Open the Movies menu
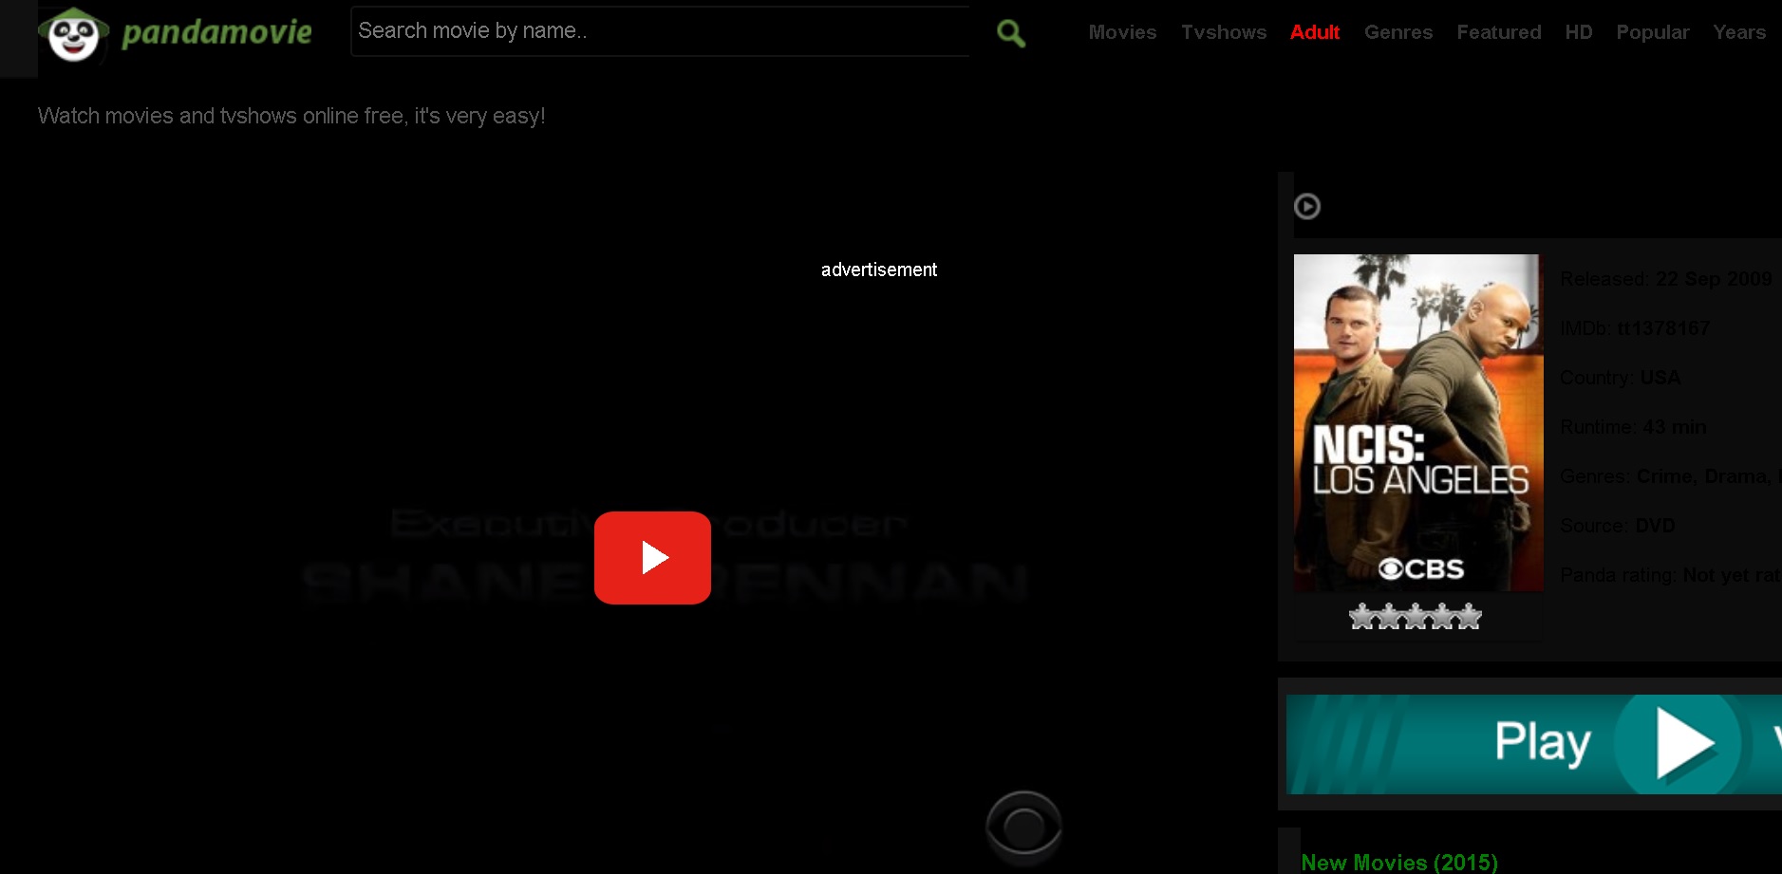 1122,32
